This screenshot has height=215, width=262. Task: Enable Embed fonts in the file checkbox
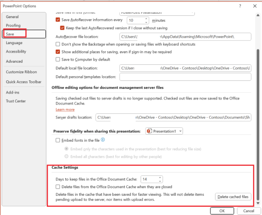[x=58, y=140]
